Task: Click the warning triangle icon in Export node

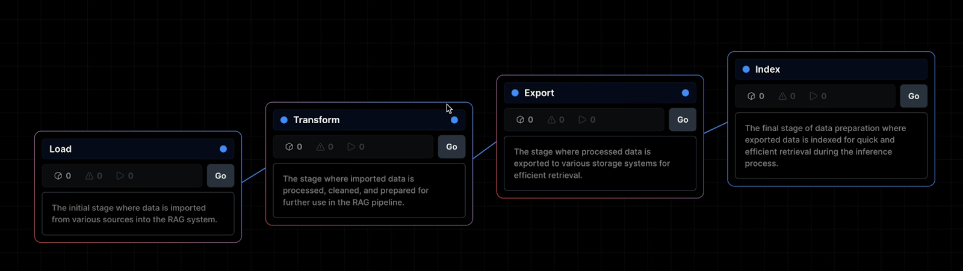Action: [551, 120]
